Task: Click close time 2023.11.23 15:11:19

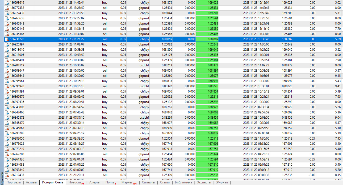Action: click(x=256, y=29)
